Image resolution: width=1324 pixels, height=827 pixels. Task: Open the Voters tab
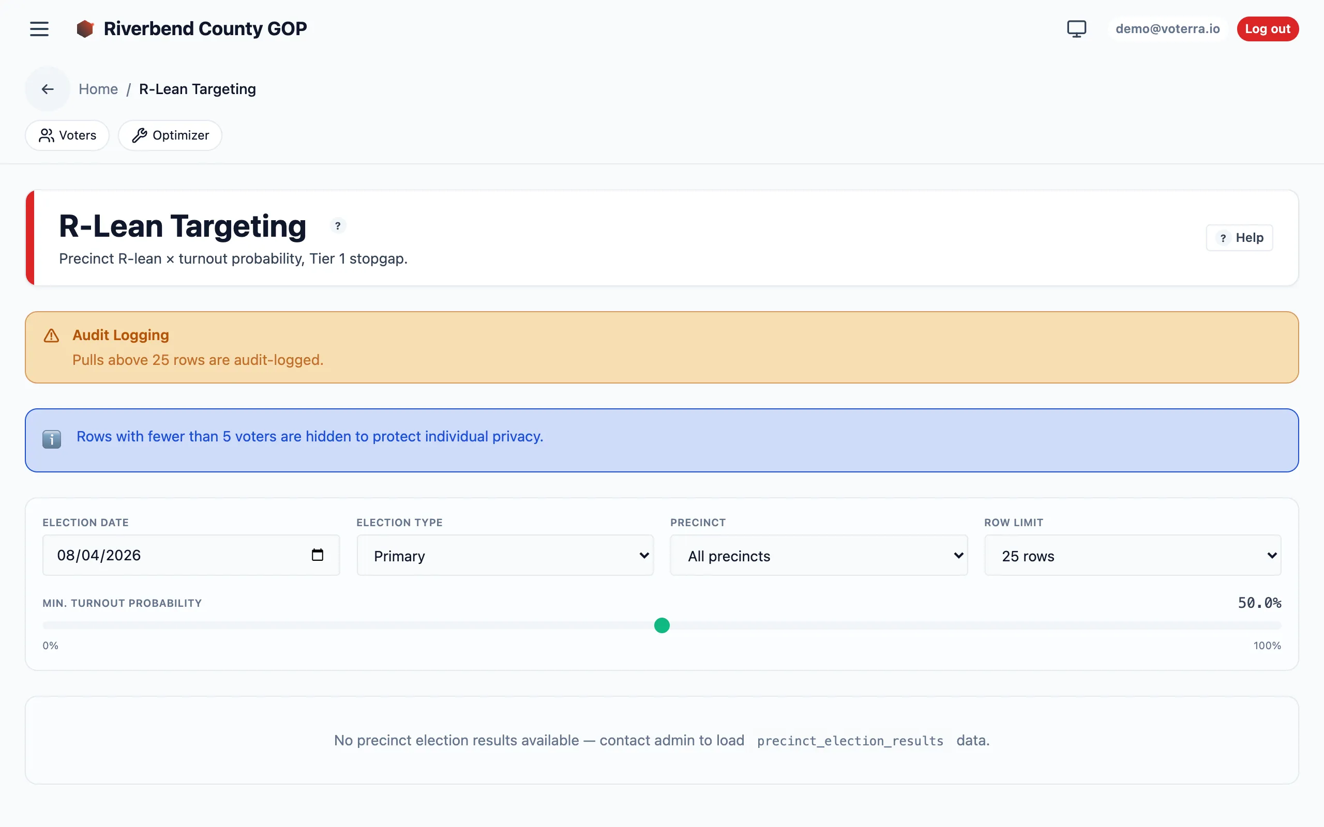[x=67, y=135]
